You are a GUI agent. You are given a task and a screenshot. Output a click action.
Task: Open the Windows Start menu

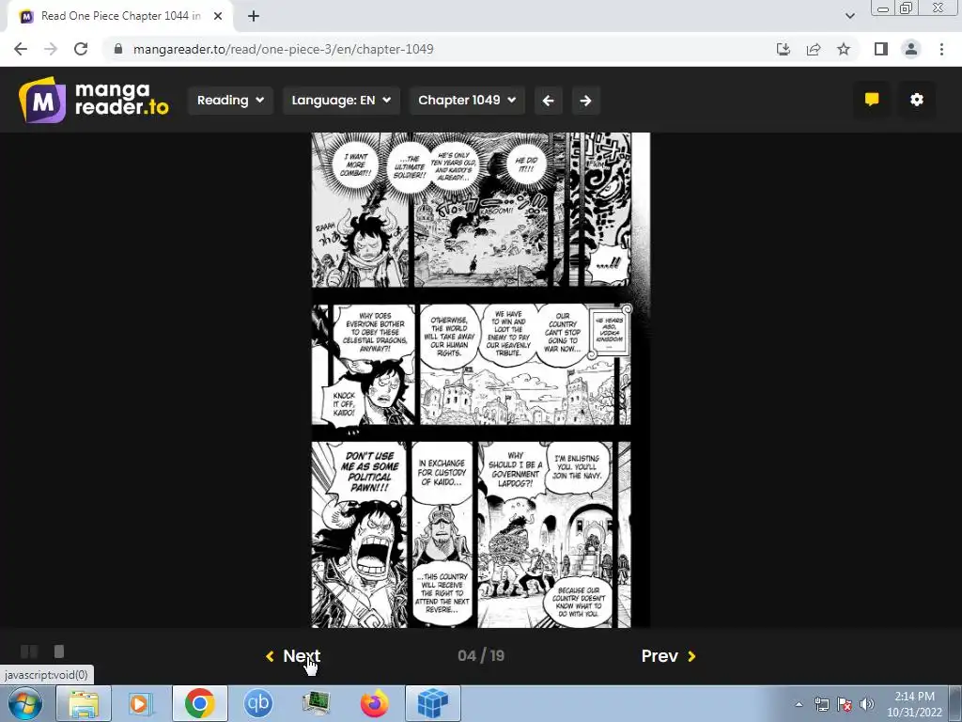point(25,703)
